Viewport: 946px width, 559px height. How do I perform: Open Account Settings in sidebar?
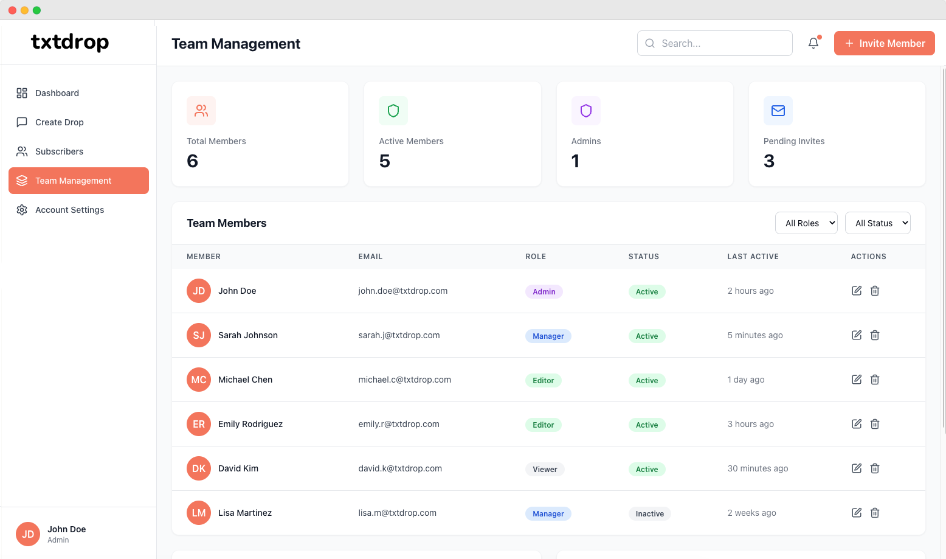coord(69,210)
